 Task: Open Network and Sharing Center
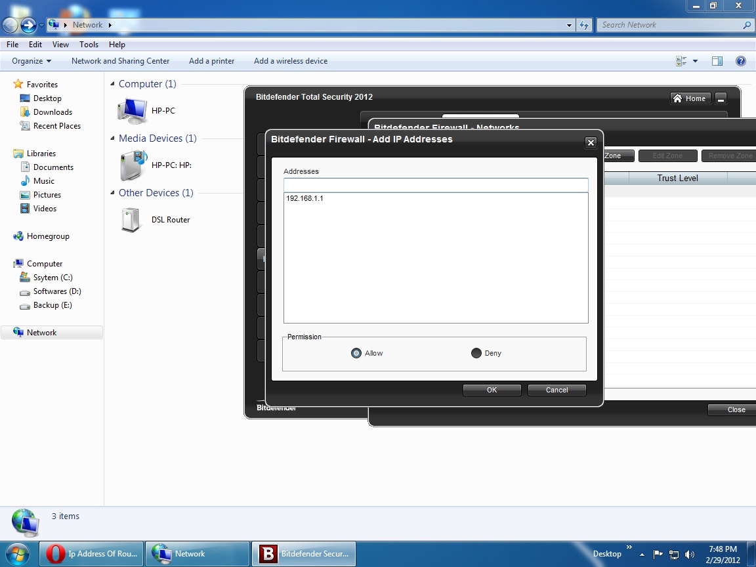coord(121,61)
